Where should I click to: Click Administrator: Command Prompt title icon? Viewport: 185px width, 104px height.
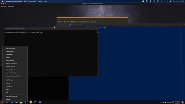[5, 28]
